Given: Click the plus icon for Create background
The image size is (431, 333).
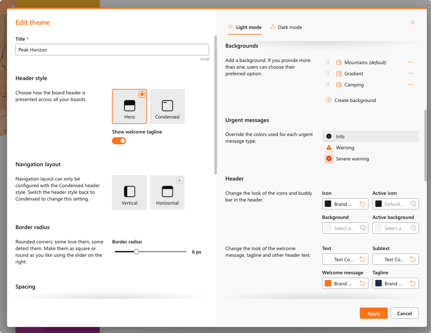Looking at the screenshot, I should 329,100.
